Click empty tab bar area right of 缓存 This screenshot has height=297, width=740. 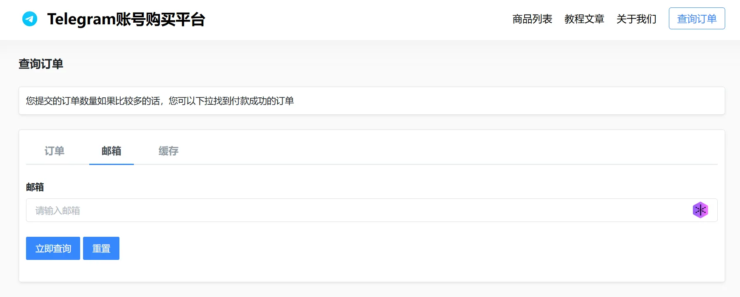(x=413, y=151)
